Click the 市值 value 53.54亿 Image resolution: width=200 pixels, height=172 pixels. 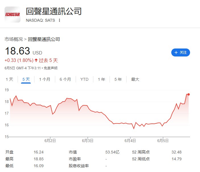coord(112,152)
